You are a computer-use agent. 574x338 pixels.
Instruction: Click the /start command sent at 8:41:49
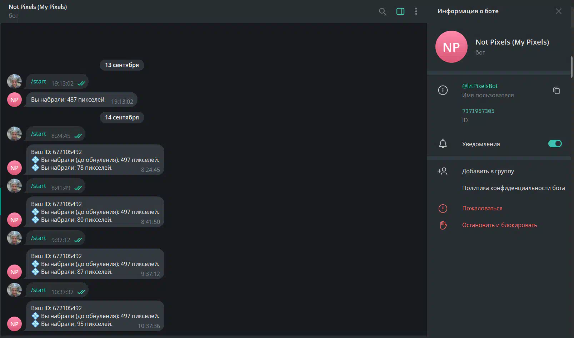[x=39, y=186]
